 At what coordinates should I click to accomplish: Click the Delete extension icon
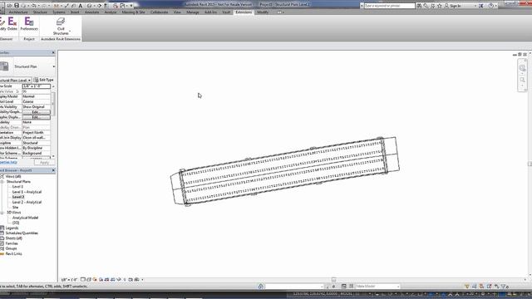coord(12,24)
